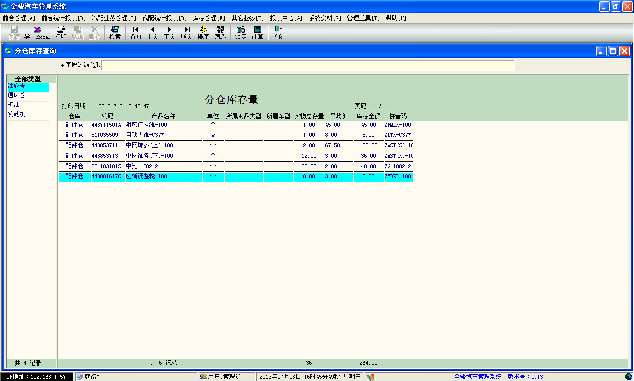Select product 中网饰条(上)-100
The image size is (634, 381).
(163, 145)
